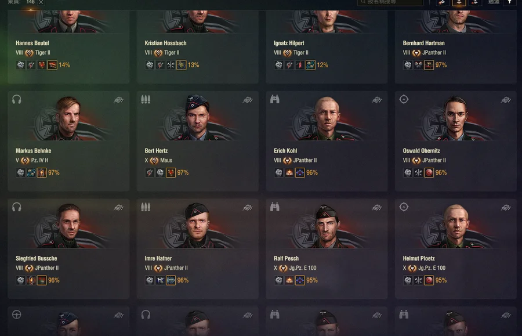
Task: Click Bert Hertz portrait thumbnail
Action: coord(197,117)
